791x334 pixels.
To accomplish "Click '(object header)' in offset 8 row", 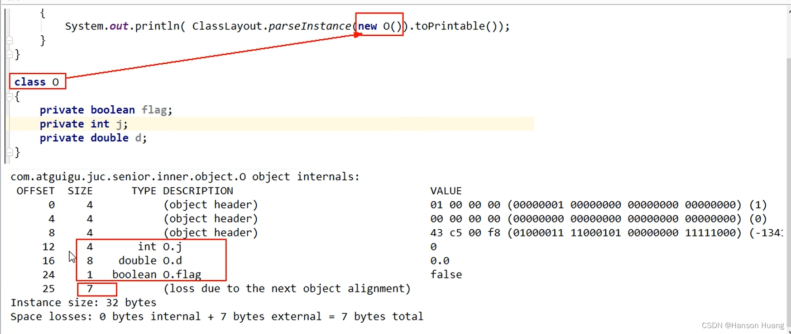I will click(211, 233).
